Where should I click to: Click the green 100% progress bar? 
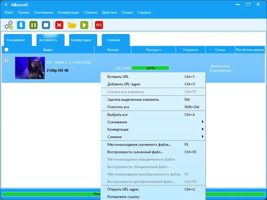[x=151, y=68]
